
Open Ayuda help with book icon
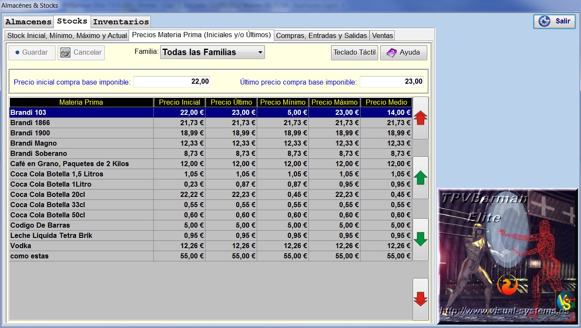coord(403,53)
